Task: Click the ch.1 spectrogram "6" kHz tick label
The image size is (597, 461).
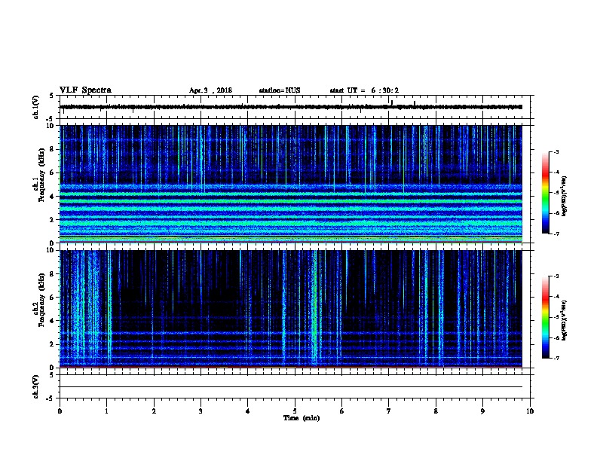Action: pyautogui.click(x=52, y=172)
